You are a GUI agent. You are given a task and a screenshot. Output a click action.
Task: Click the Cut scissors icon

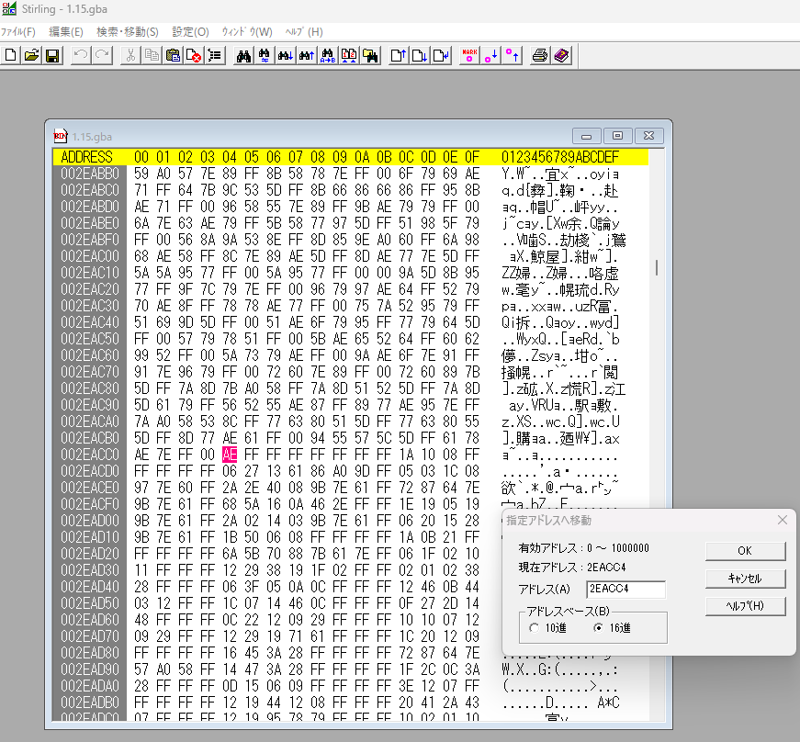[x=130, y=55]
